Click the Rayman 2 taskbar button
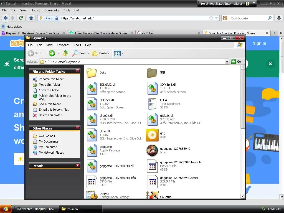Image resolution: width=284 pixels, height=213 pixels. 81,209
